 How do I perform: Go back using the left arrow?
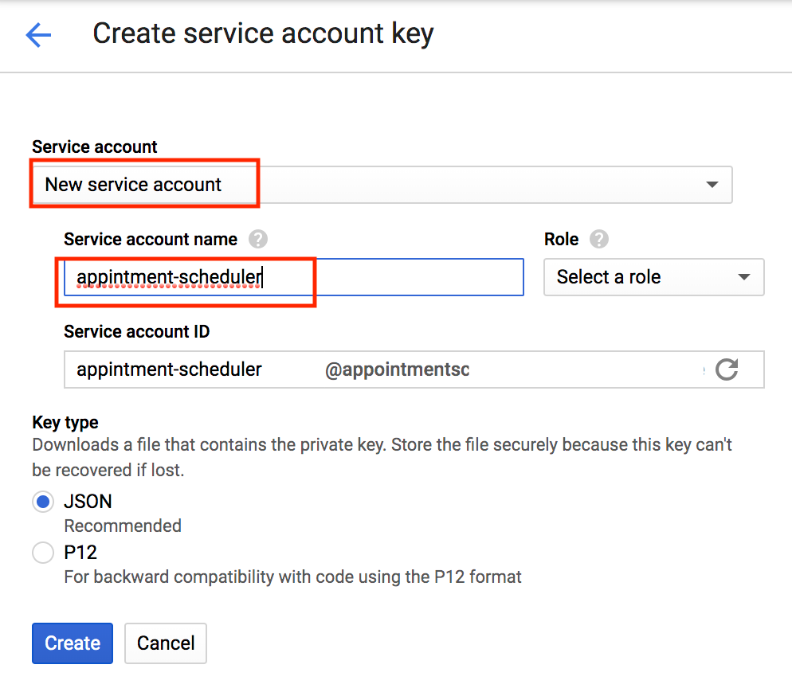coord(38,34)
